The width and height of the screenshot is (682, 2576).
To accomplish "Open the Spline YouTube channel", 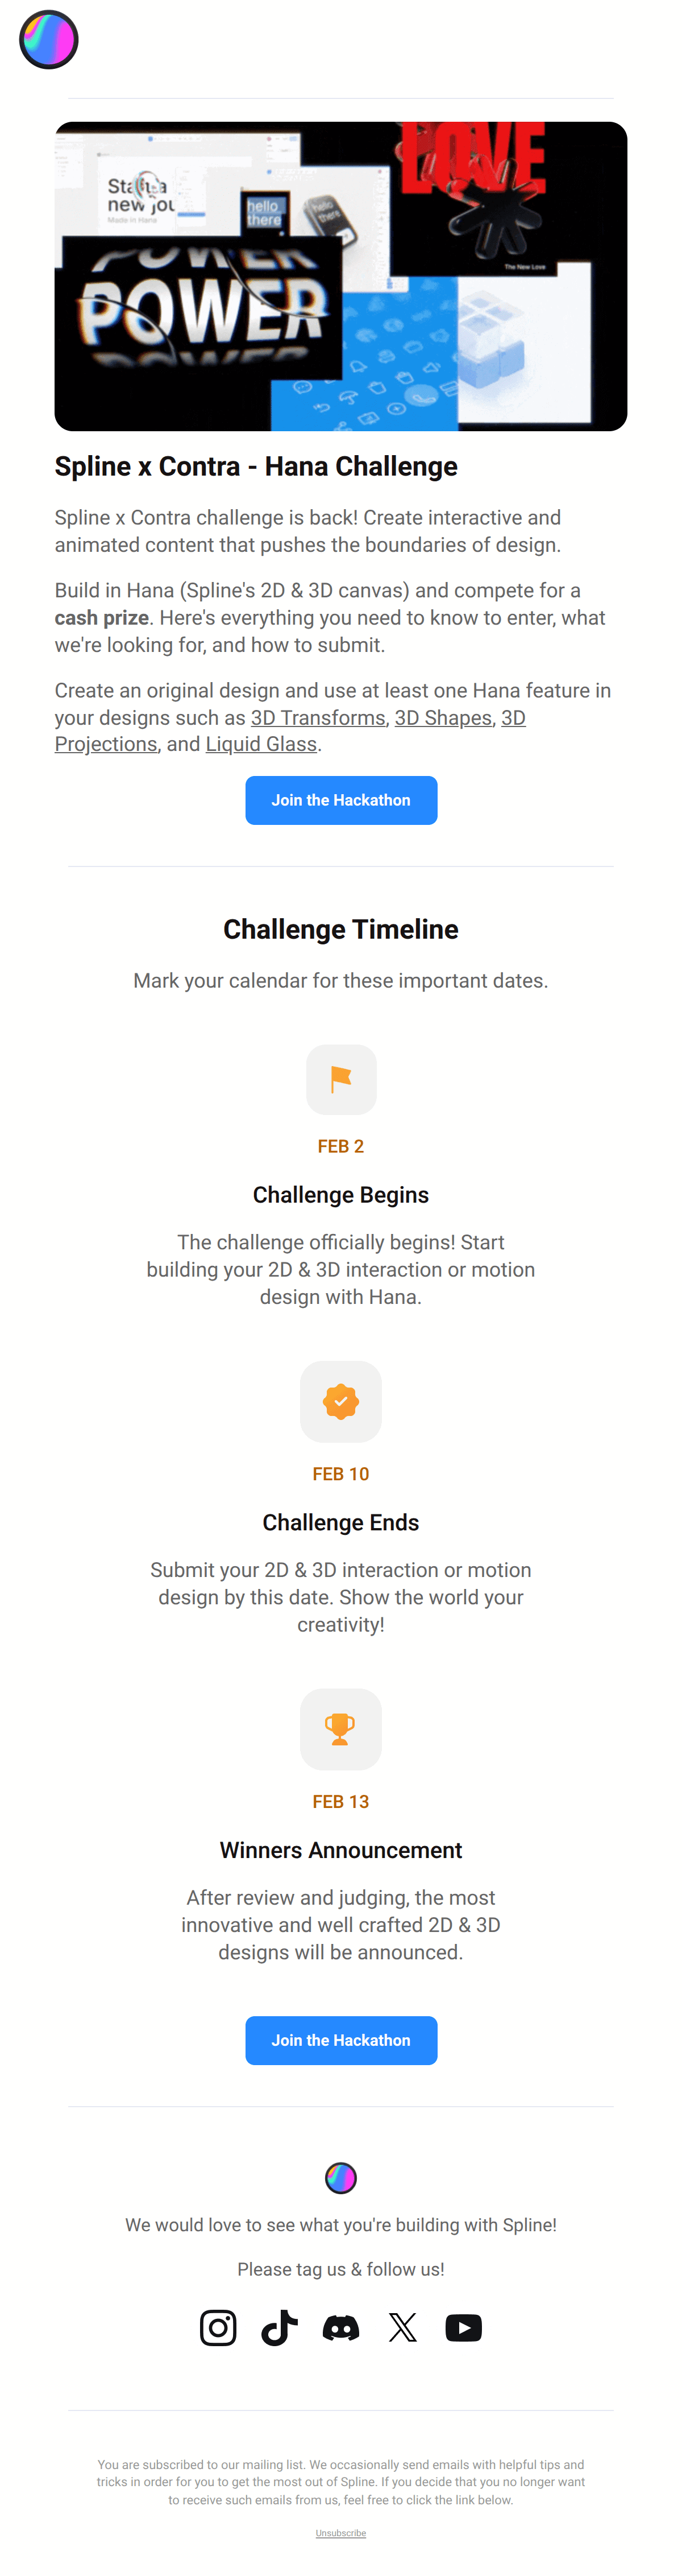I will 463,2328.
